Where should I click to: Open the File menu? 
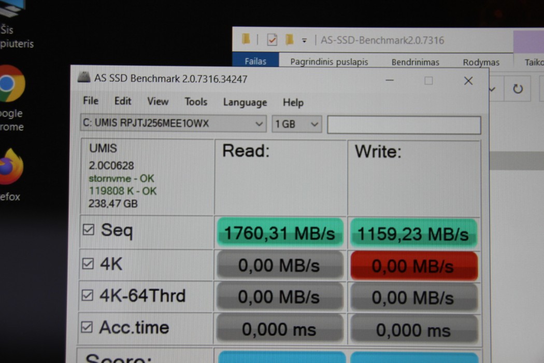point(91,101)
